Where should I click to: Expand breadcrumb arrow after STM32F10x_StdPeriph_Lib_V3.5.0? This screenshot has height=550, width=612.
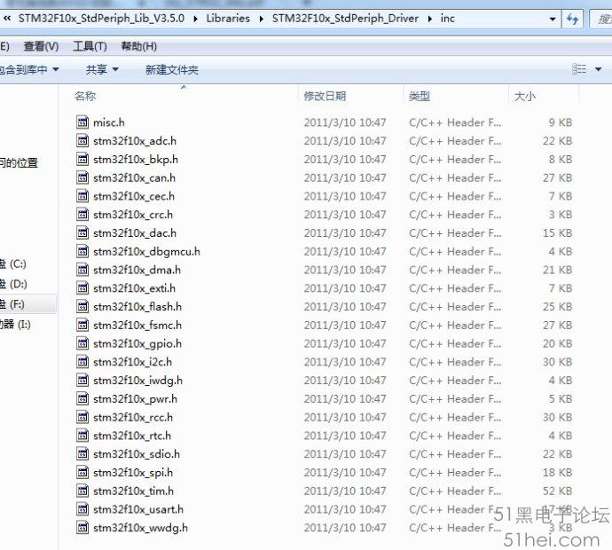click(x=195, y=19)
